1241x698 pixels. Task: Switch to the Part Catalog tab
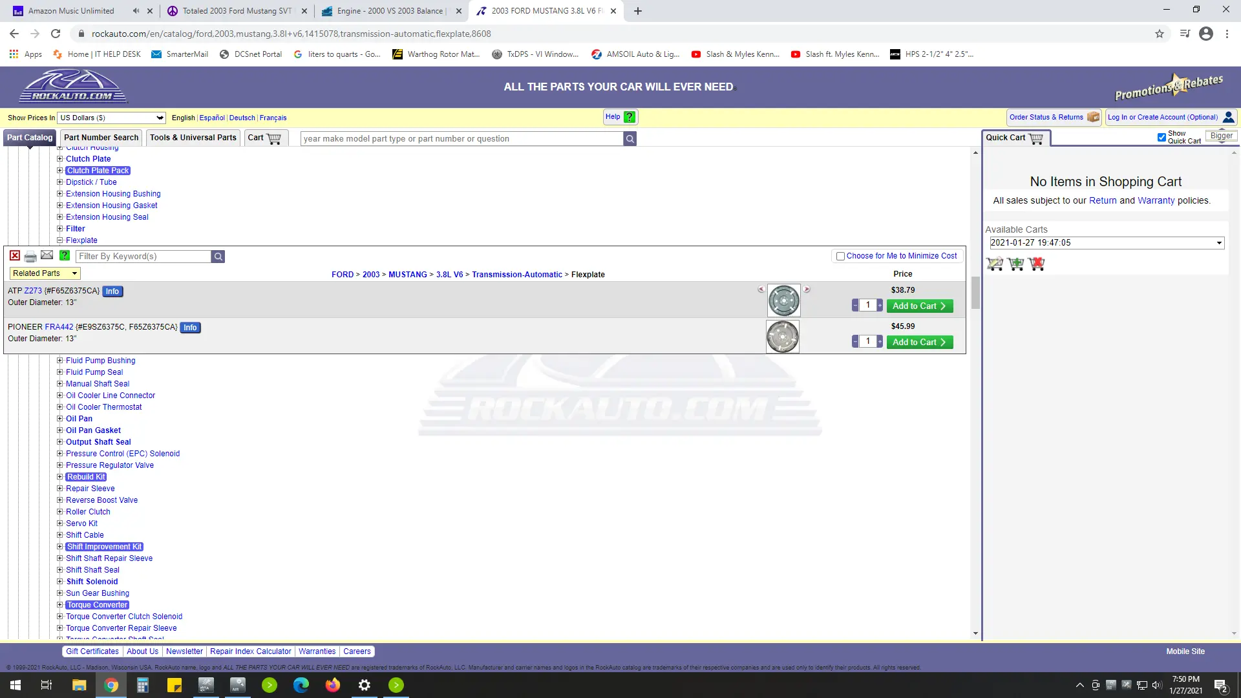(30, 138)
